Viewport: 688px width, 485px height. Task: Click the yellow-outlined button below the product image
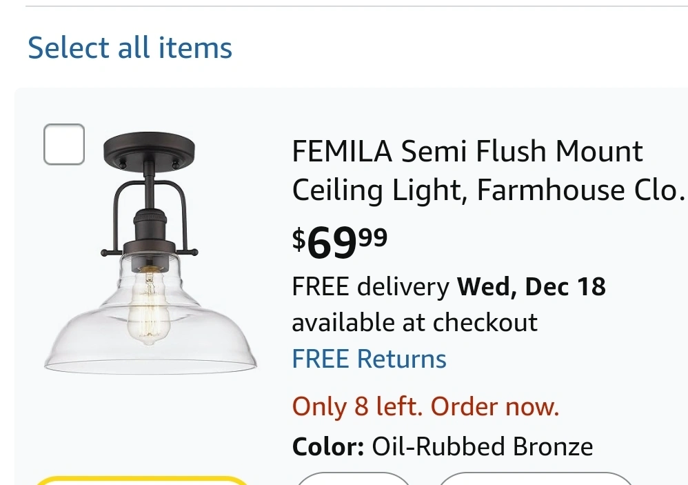(x=141, y=480)
